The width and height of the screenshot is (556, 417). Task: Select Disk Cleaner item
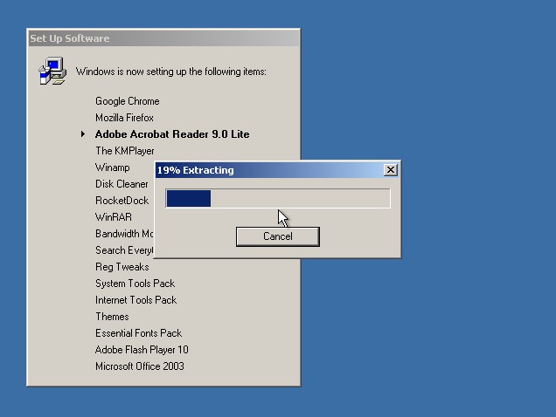[122, 184]
